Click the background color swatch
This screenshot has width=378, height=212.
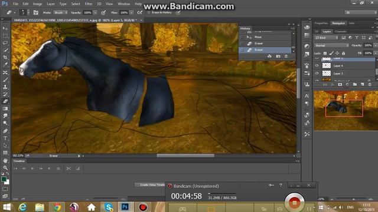tap(7, 182)
